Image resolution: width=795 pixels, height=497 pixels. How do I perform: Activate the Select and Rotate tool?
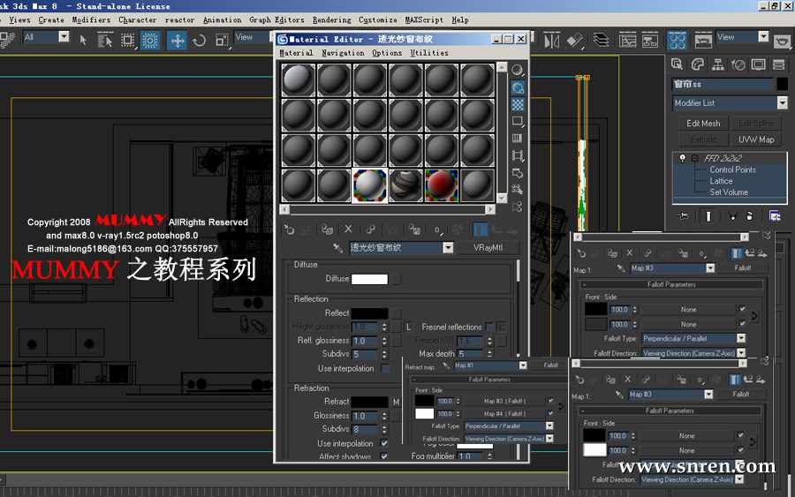[200, 40]
